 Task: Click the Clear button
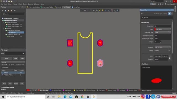pos(16,58)
